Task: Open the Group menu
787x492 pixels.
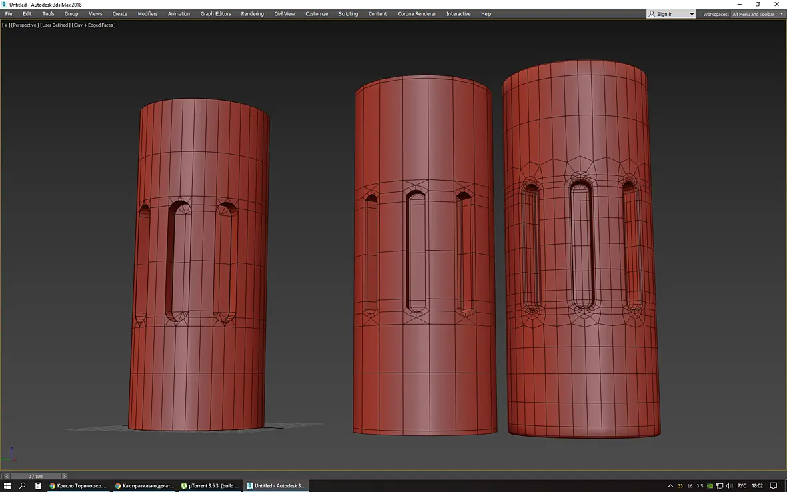Action: click(x=71, y=14)
